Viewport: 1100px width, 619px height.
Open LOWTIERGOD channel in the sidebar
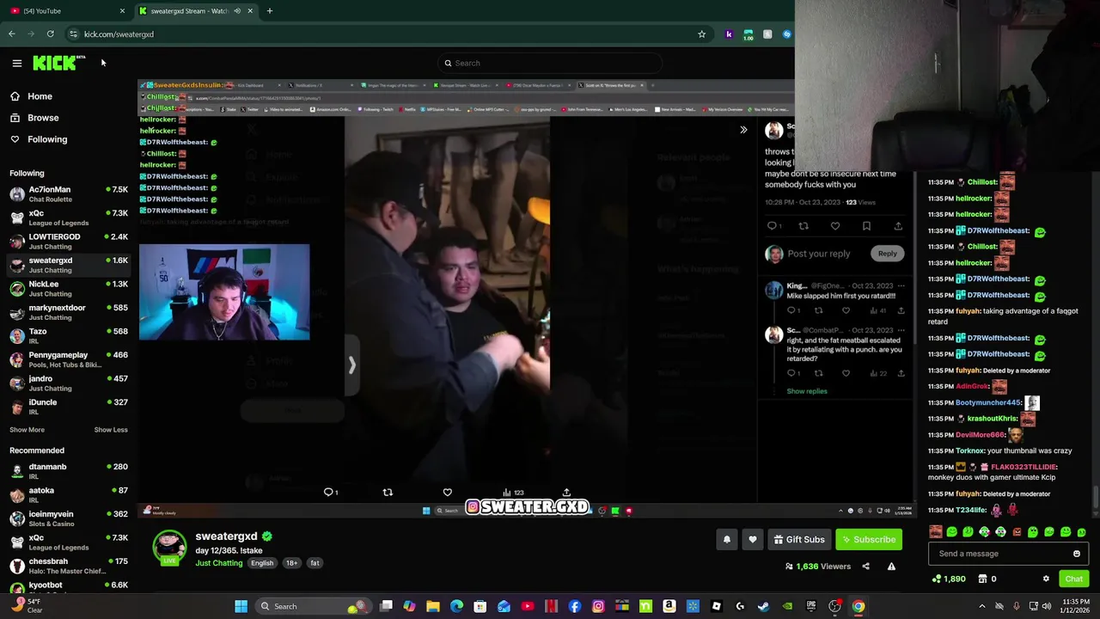69,242
